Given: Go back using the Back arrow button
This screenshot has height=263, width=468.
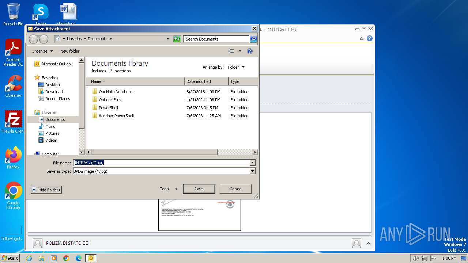Looking at the screenshot, I should (x=33, y=39).
